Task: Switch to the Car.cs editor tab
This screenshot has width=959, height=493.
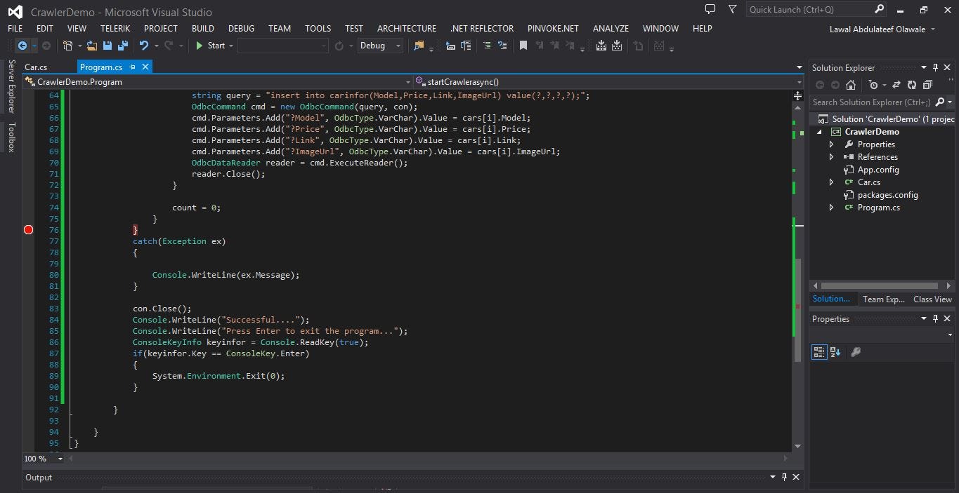Action: click(37, 67)
